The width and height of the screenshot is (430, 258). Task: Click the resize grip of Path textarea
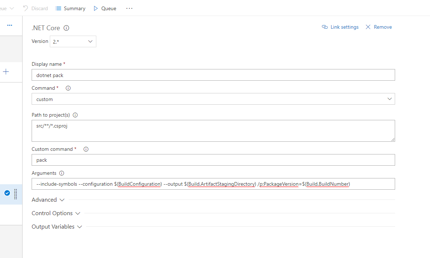coord(393,139)
